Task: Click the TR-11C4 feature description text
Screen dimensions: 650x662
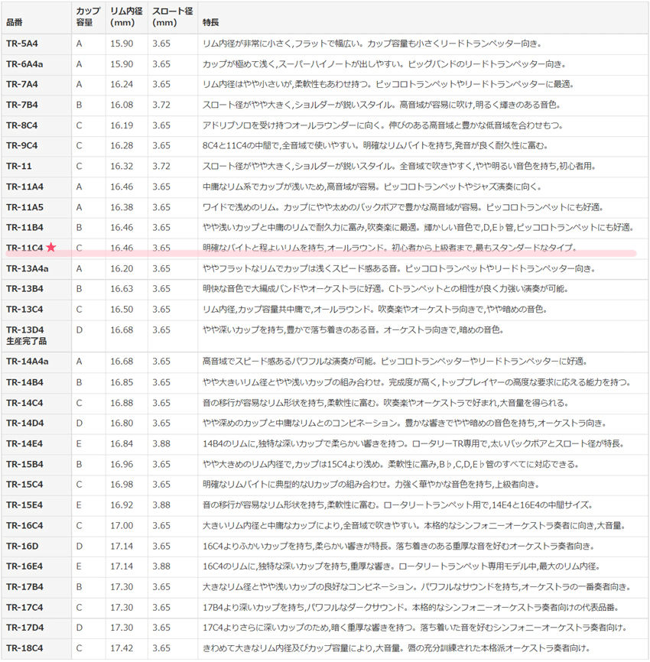Action: (389, 248)
